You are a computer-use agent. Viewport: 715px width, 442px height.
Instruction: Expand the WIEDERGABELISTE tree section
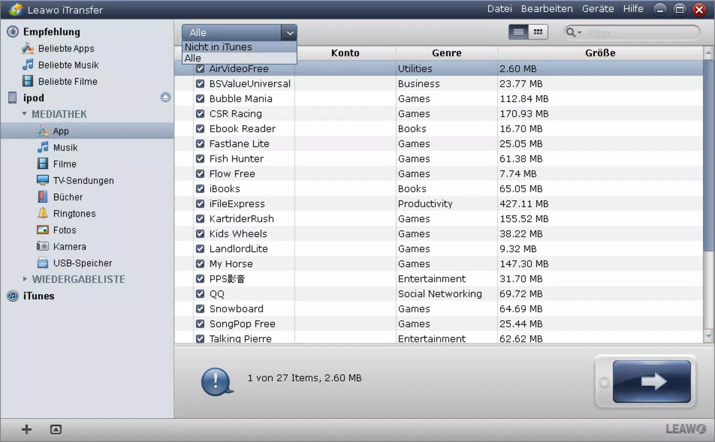click(25, 280)
